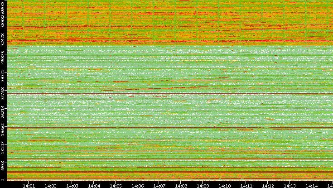This screenshot has height=188, width=333.
Task: Click the 6553 vertical axis label
Action: click(x=2, y=165)
